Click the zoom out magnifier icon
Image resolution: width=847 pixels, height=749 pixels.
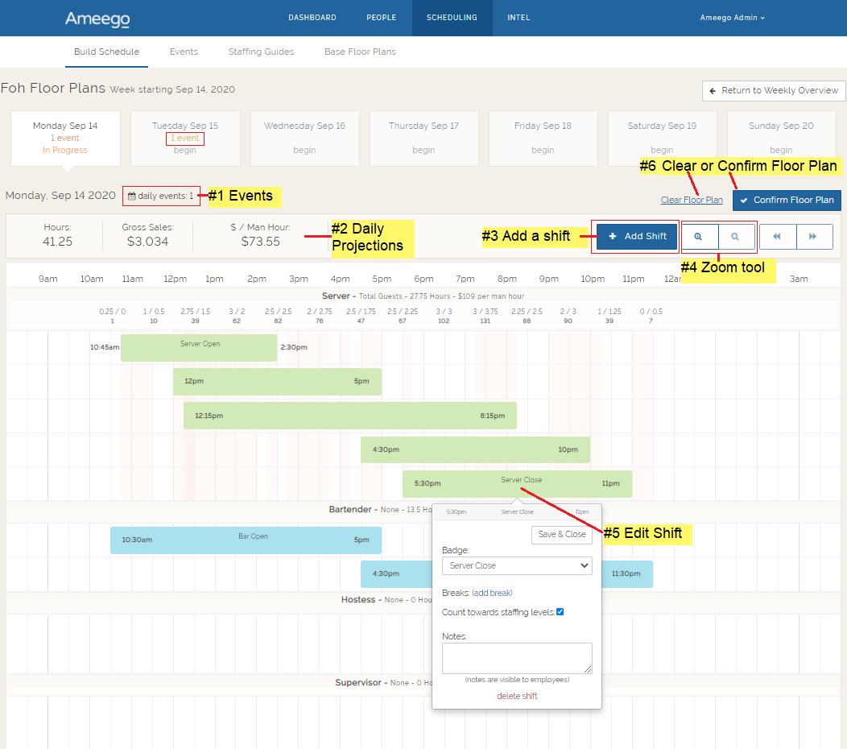coord(735,237)
